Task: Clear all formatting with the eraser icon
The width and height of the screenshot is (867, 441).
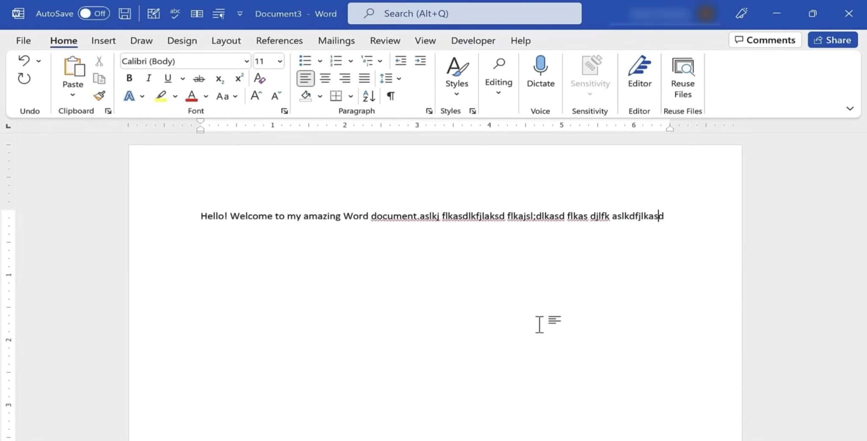Action: click(x=260, y=78)
